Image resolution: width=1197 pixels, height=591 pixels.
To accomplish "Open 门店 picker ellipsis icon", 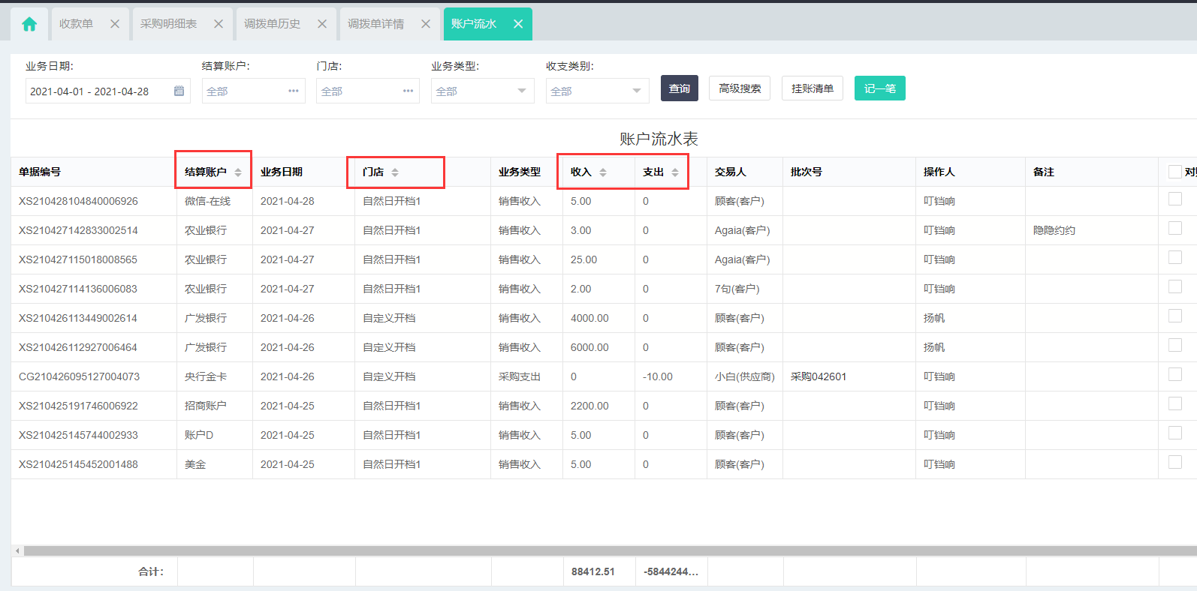I will click(408, 91).
